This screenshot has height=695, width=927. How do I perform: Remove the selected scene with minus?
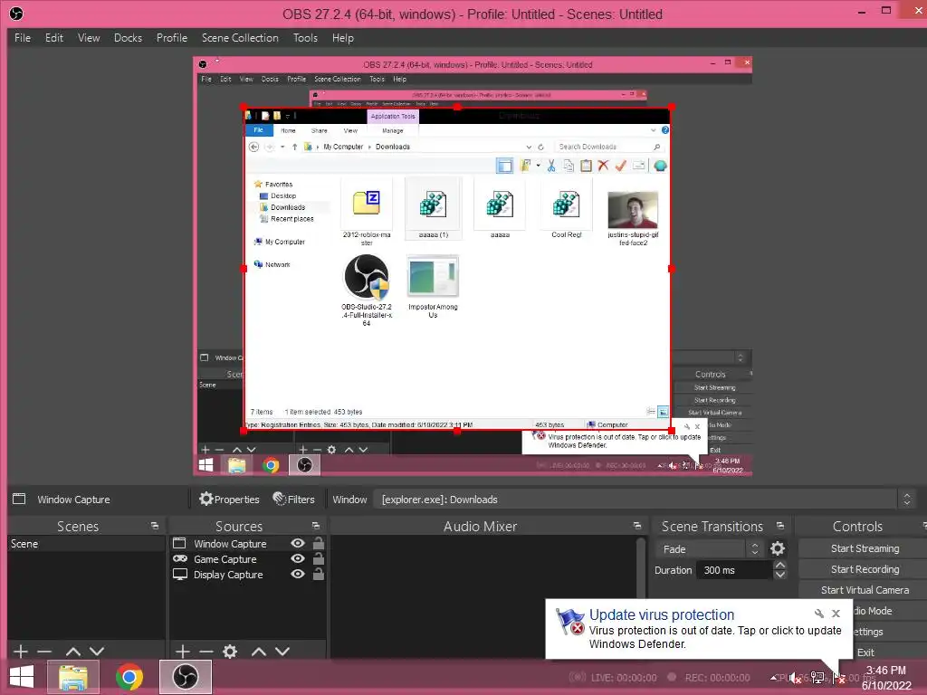[44, 652]
